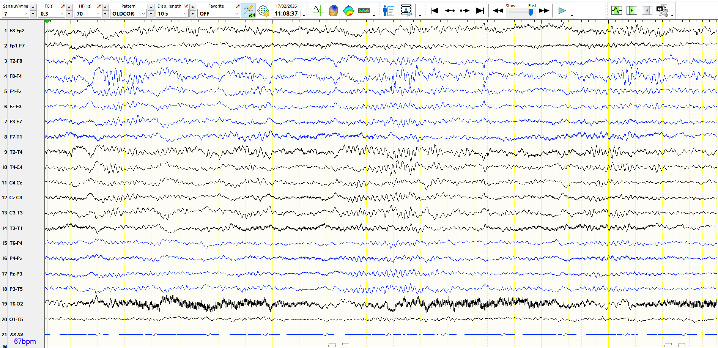The image size is (718, 348).
Task: Select the T6-O2 channel label
Action: [x=16, y=304]
